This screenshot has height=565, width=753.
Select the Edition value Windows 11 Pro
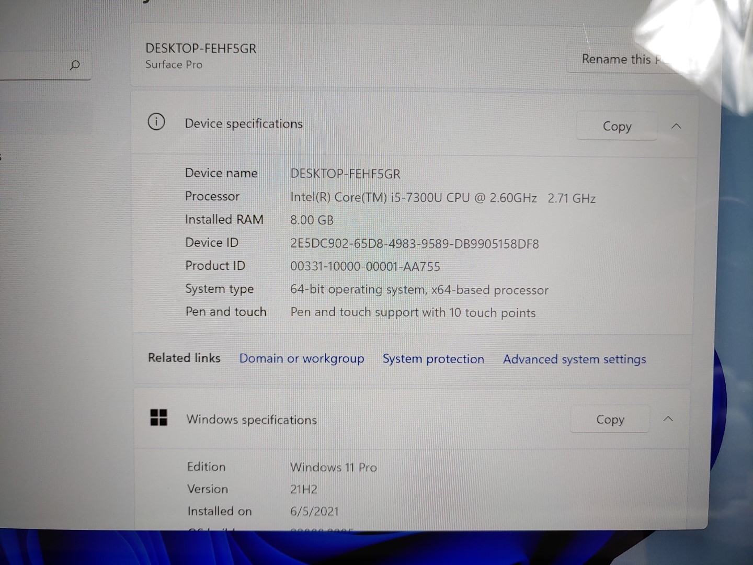coord(333,467)
